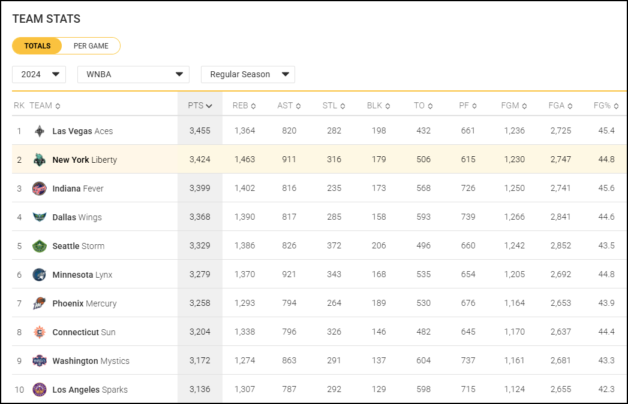Click the Los Angeles Sparks team logo

[x=39, y=390]
